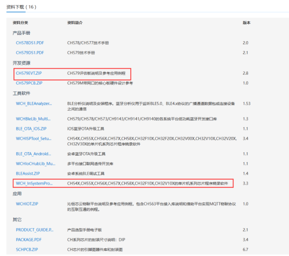The height and width of the screenshot is (256, 289).
Task: Click description 产品选型手册电子版
Action: [84, 230]
